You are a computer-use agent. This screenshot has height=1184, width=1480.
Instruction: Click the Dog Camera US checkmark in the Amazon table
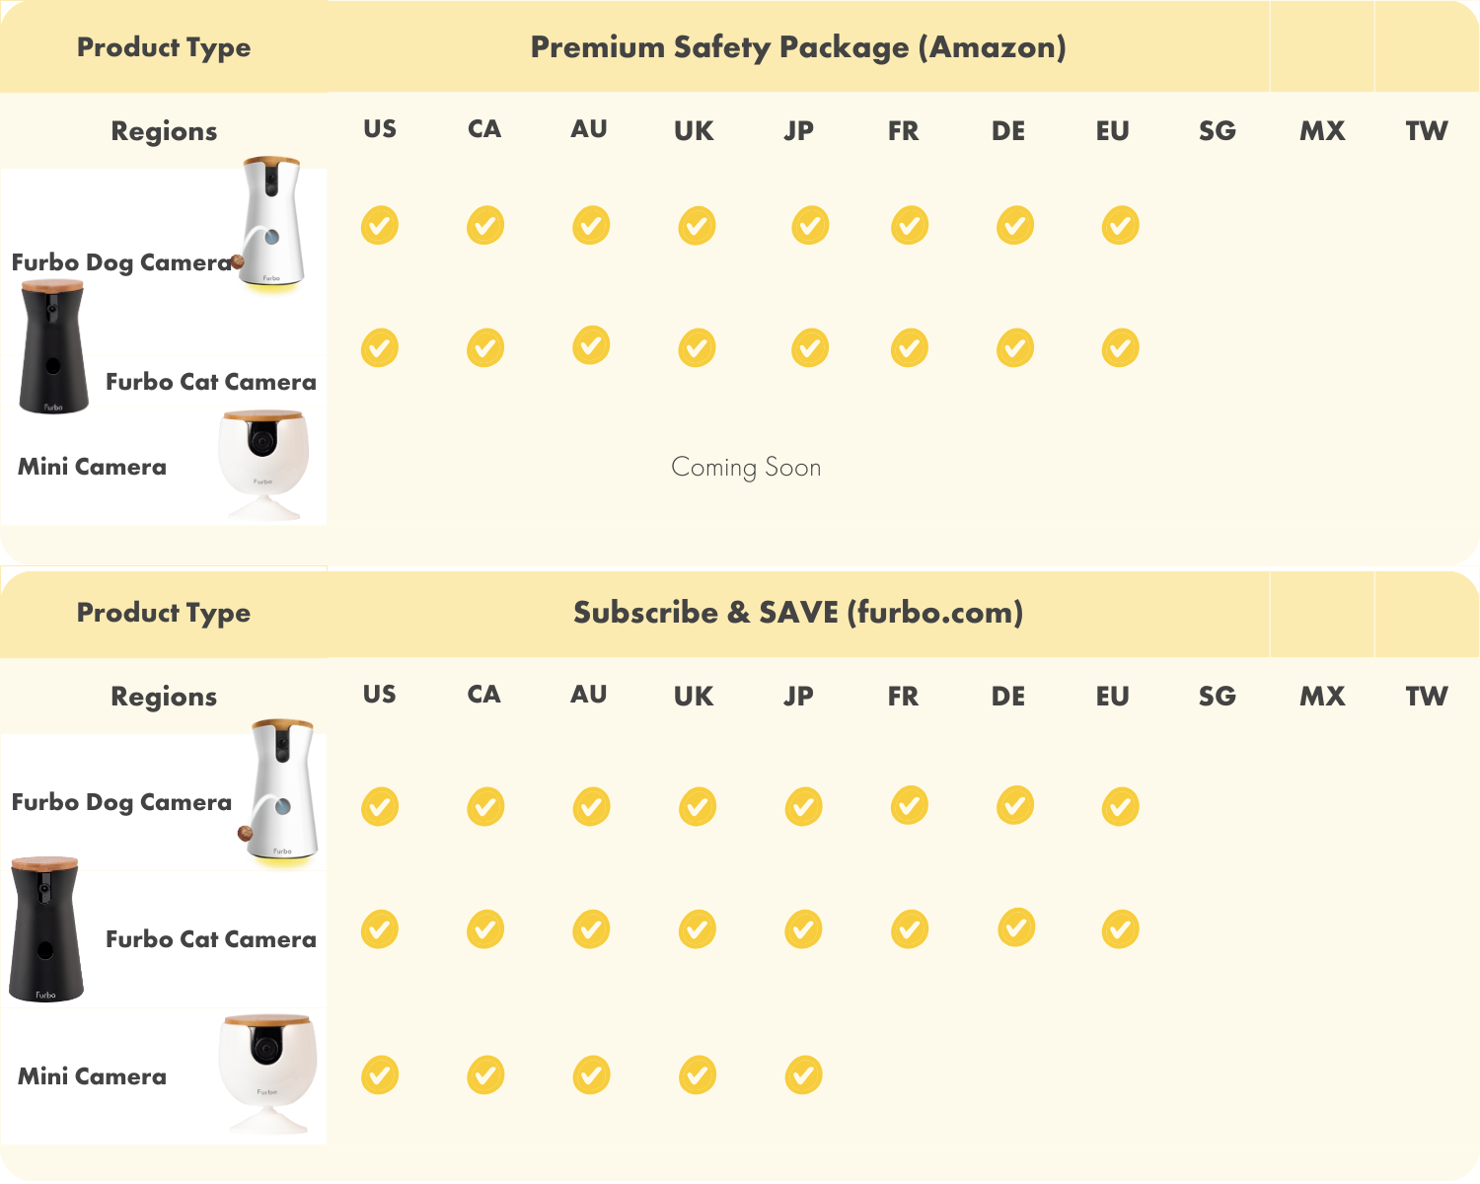click(380, 225)
